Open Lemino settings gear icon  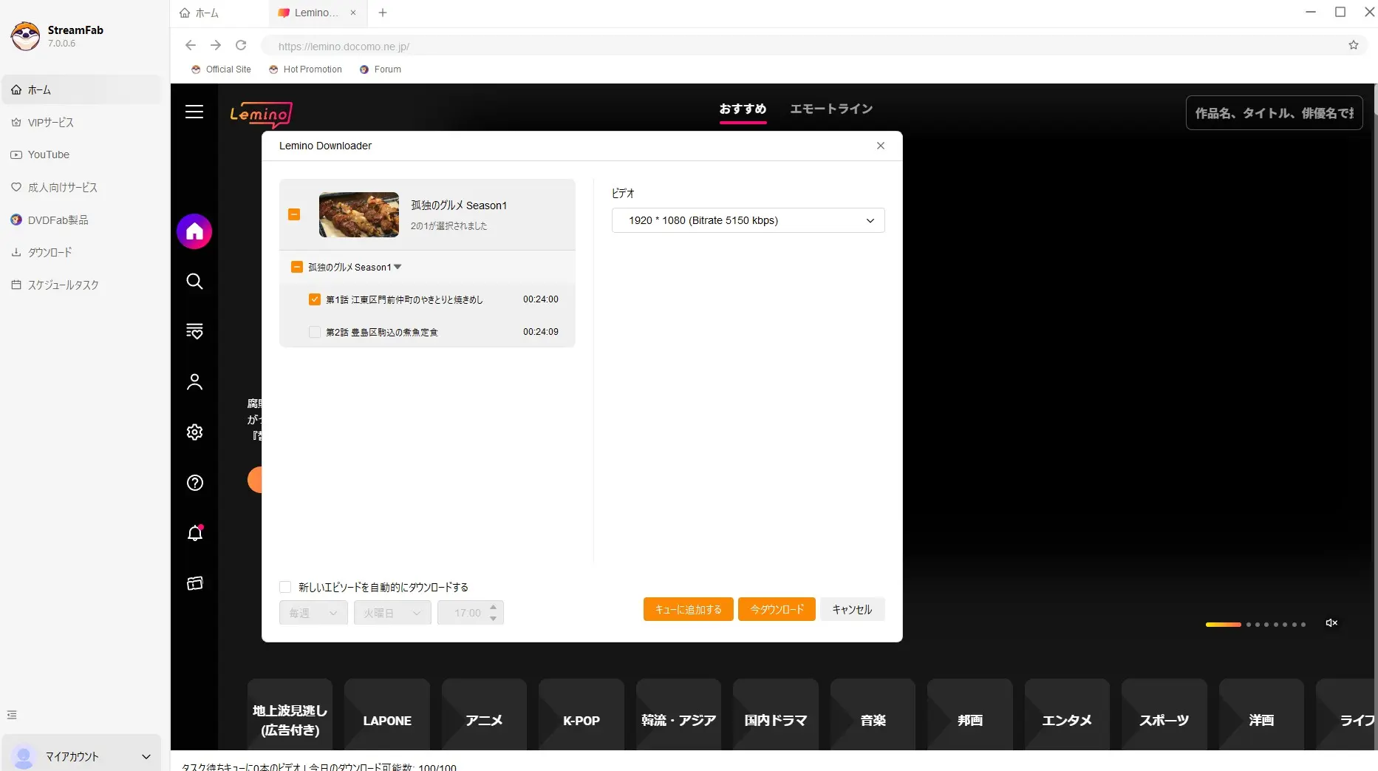pos(194,432)
